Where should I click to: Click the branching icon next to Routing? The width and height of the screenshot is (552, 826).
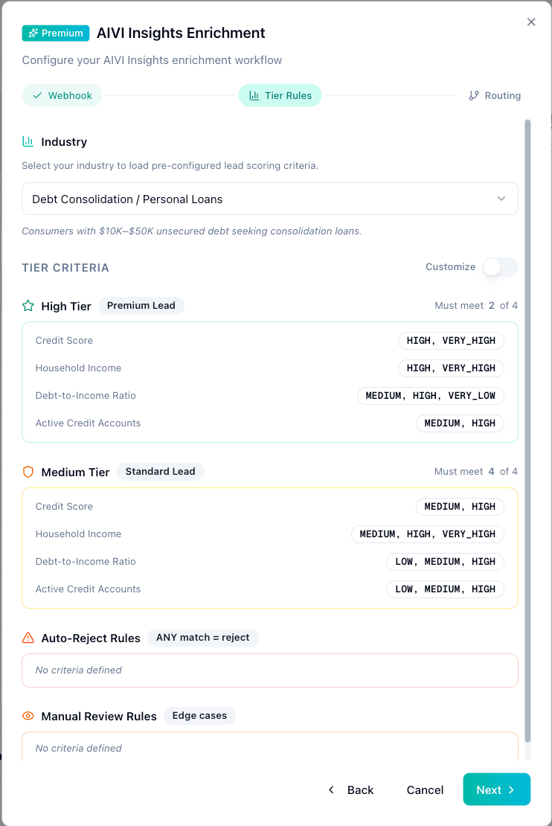pos(474,95)
